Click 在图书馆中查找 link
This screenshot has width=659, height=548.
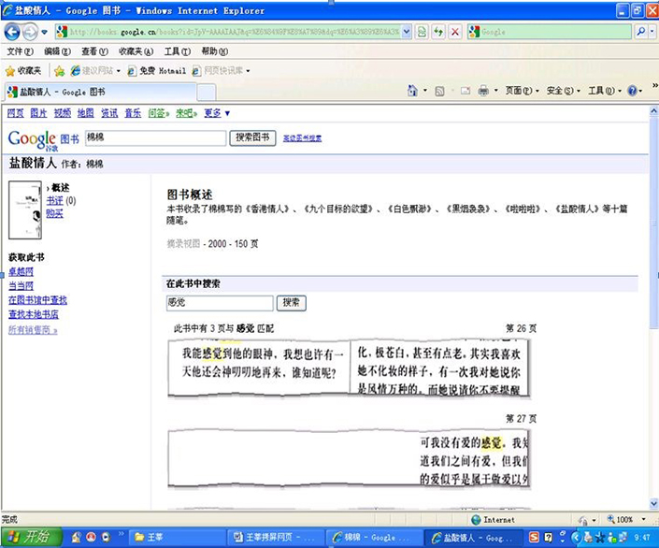pos(37,300)
